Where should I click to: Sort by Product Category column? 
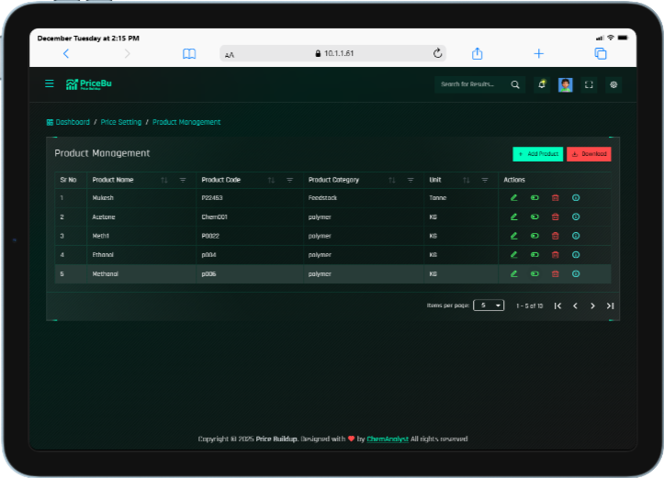(392, 180)
